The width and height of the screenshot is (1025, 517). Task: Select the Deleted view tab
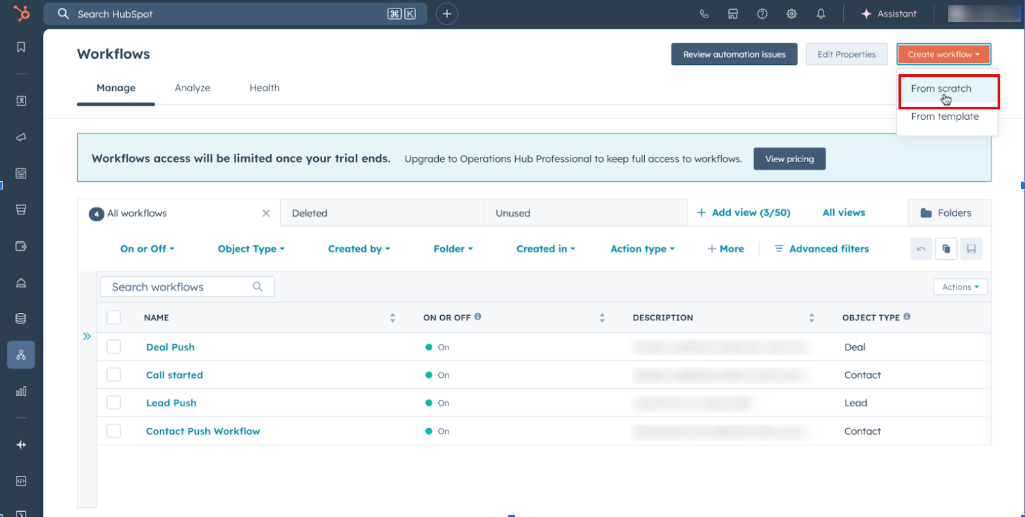382,213
